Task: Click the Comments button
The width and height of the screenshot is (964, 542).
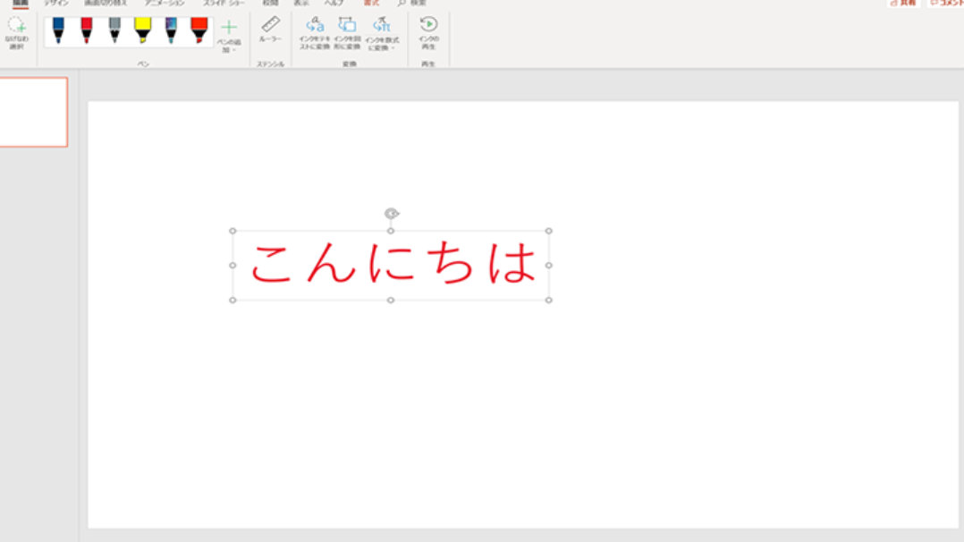Action: (x=947, y=3)
